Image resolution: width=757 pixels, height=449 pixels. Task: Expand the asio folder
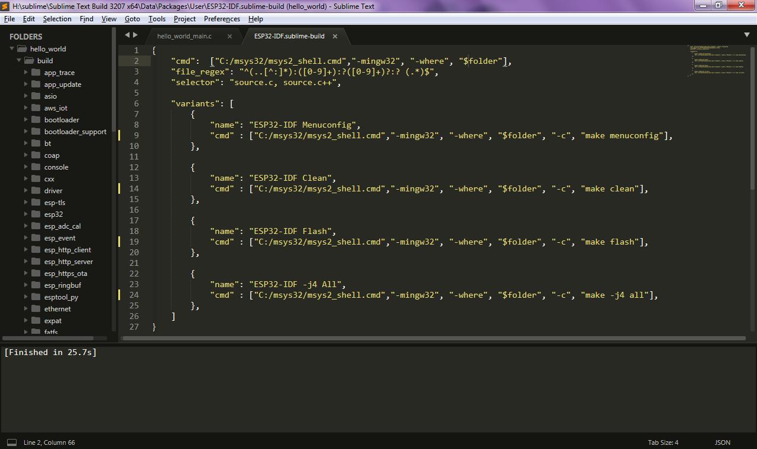coord(26,96)
